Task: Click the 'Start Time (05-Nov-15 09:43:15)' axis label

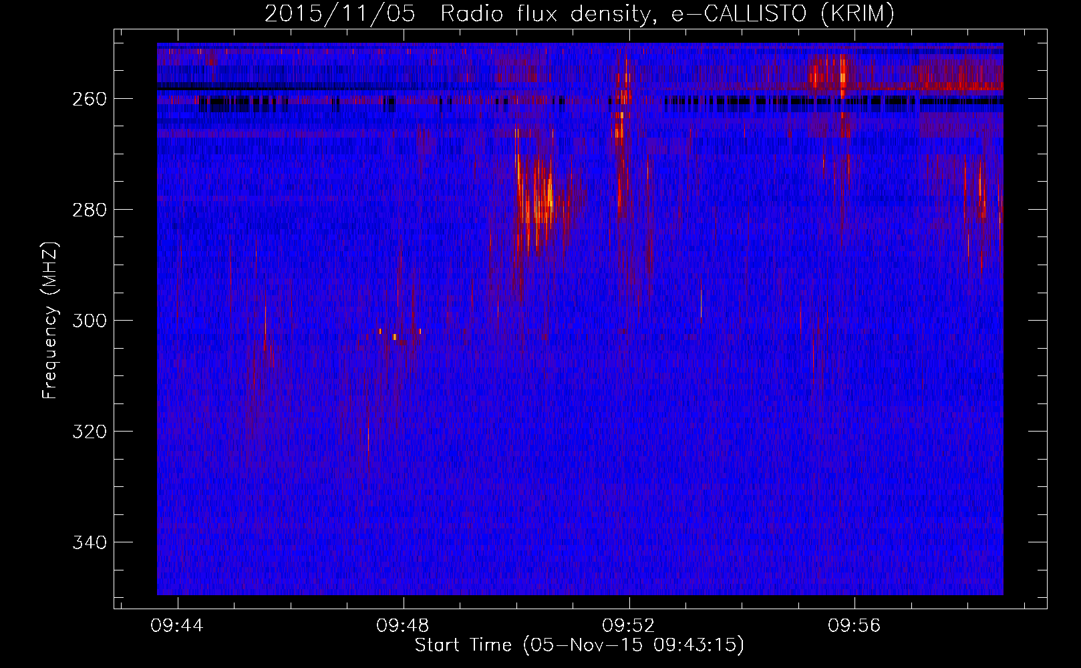Action: coord(579,645)
